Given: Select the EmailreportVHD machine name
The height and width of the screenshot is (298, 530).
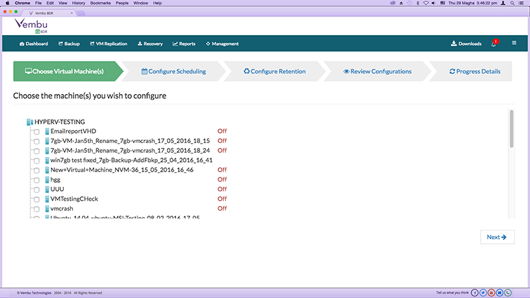Looking at the screenshot, I should tap(74, 131).
